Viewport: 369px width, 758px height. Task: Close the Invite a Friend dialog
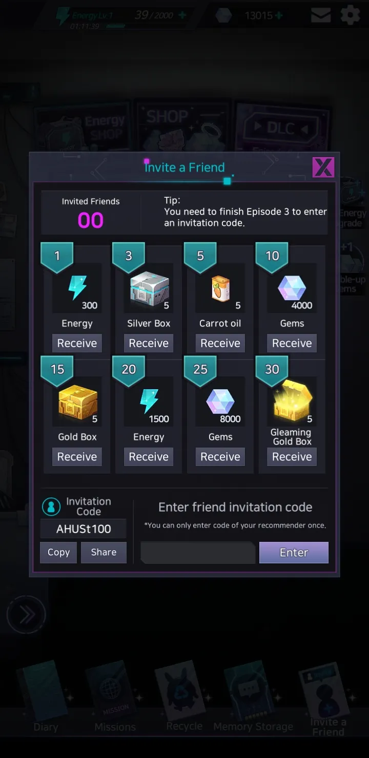click(x=323, y=167)
